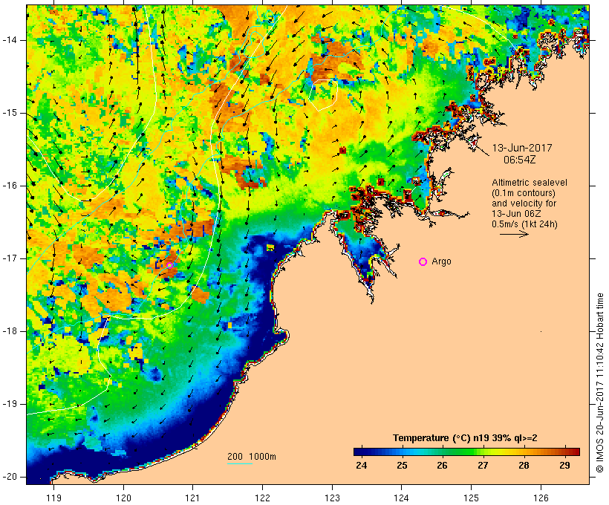Click latitude label '-16'
This screenshot has height=505, width=609.
(10, 186)
